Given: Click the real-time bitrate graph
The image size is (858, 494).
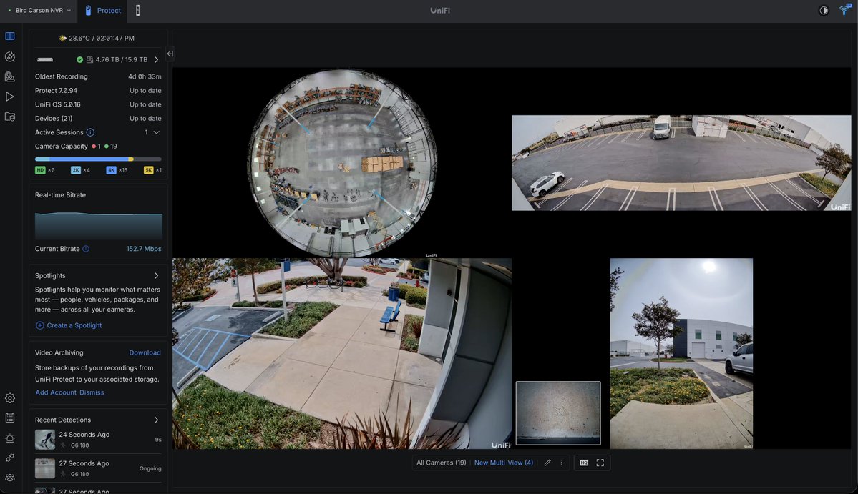Looking at the screenshot, I should click(x=99, y=225).
